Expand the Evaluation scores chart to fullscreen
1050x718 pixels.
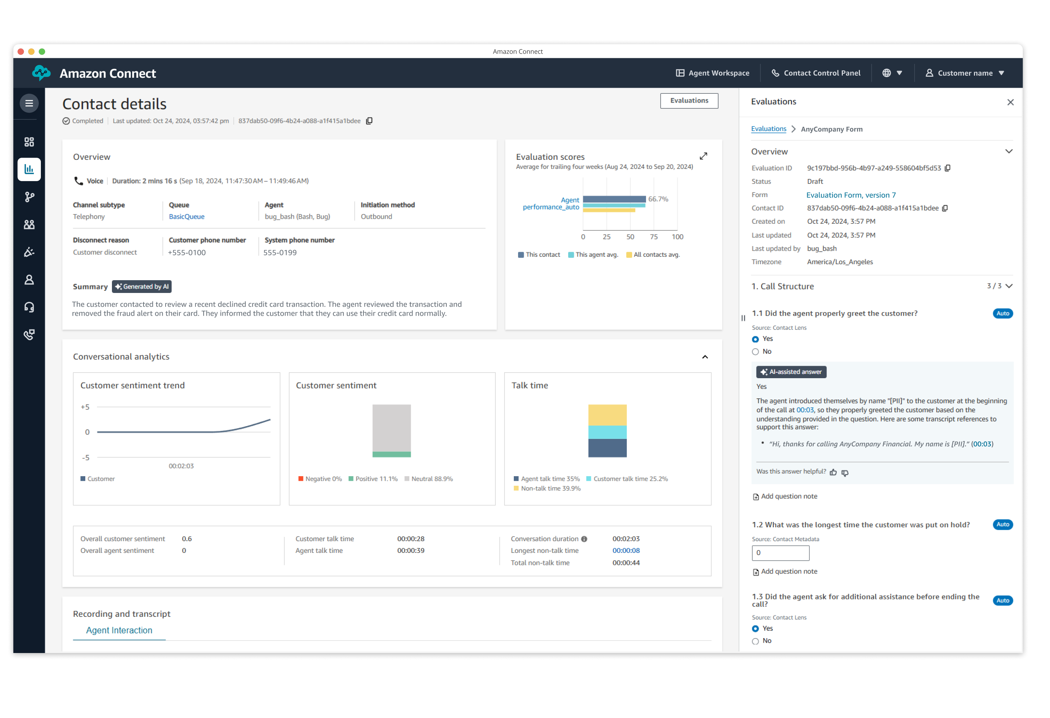(x=704, y=156)
